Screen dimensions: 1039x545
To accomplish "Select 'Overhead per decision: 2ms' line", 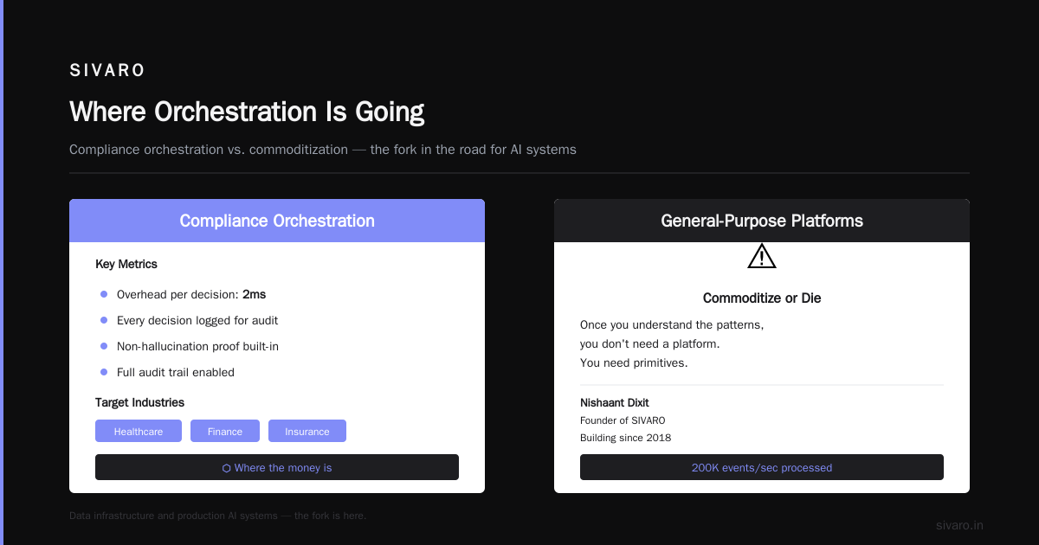I will pyautogui.click(x=191, y=294).
